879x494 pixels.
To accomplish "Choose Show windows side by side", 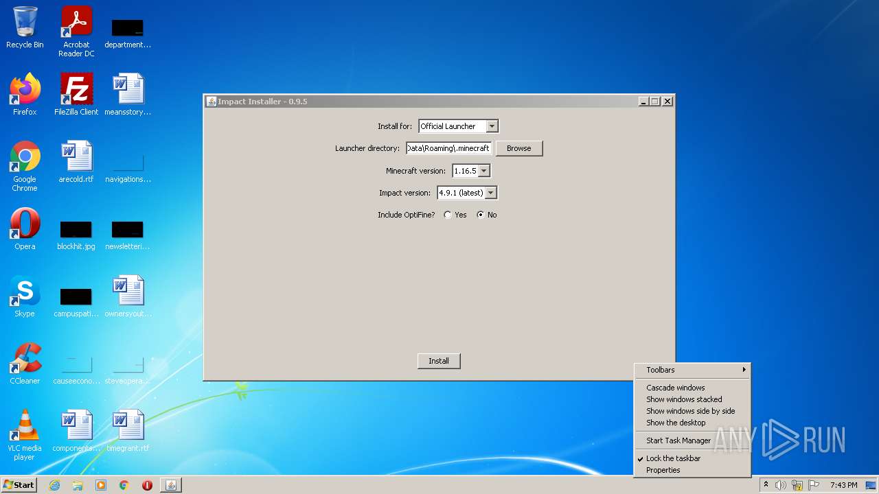I will tap(692, 411).
